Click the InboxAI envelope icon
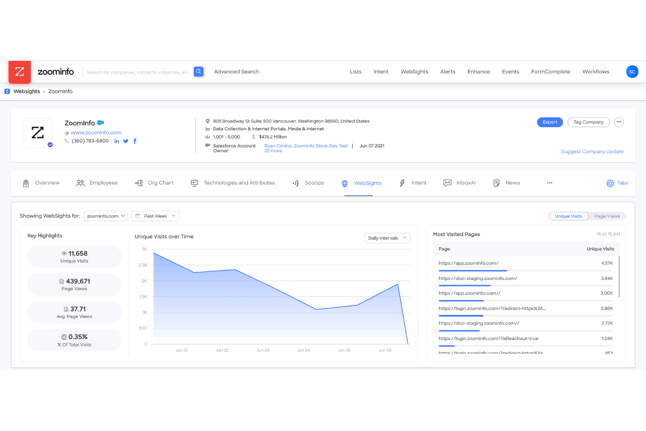 447,183
